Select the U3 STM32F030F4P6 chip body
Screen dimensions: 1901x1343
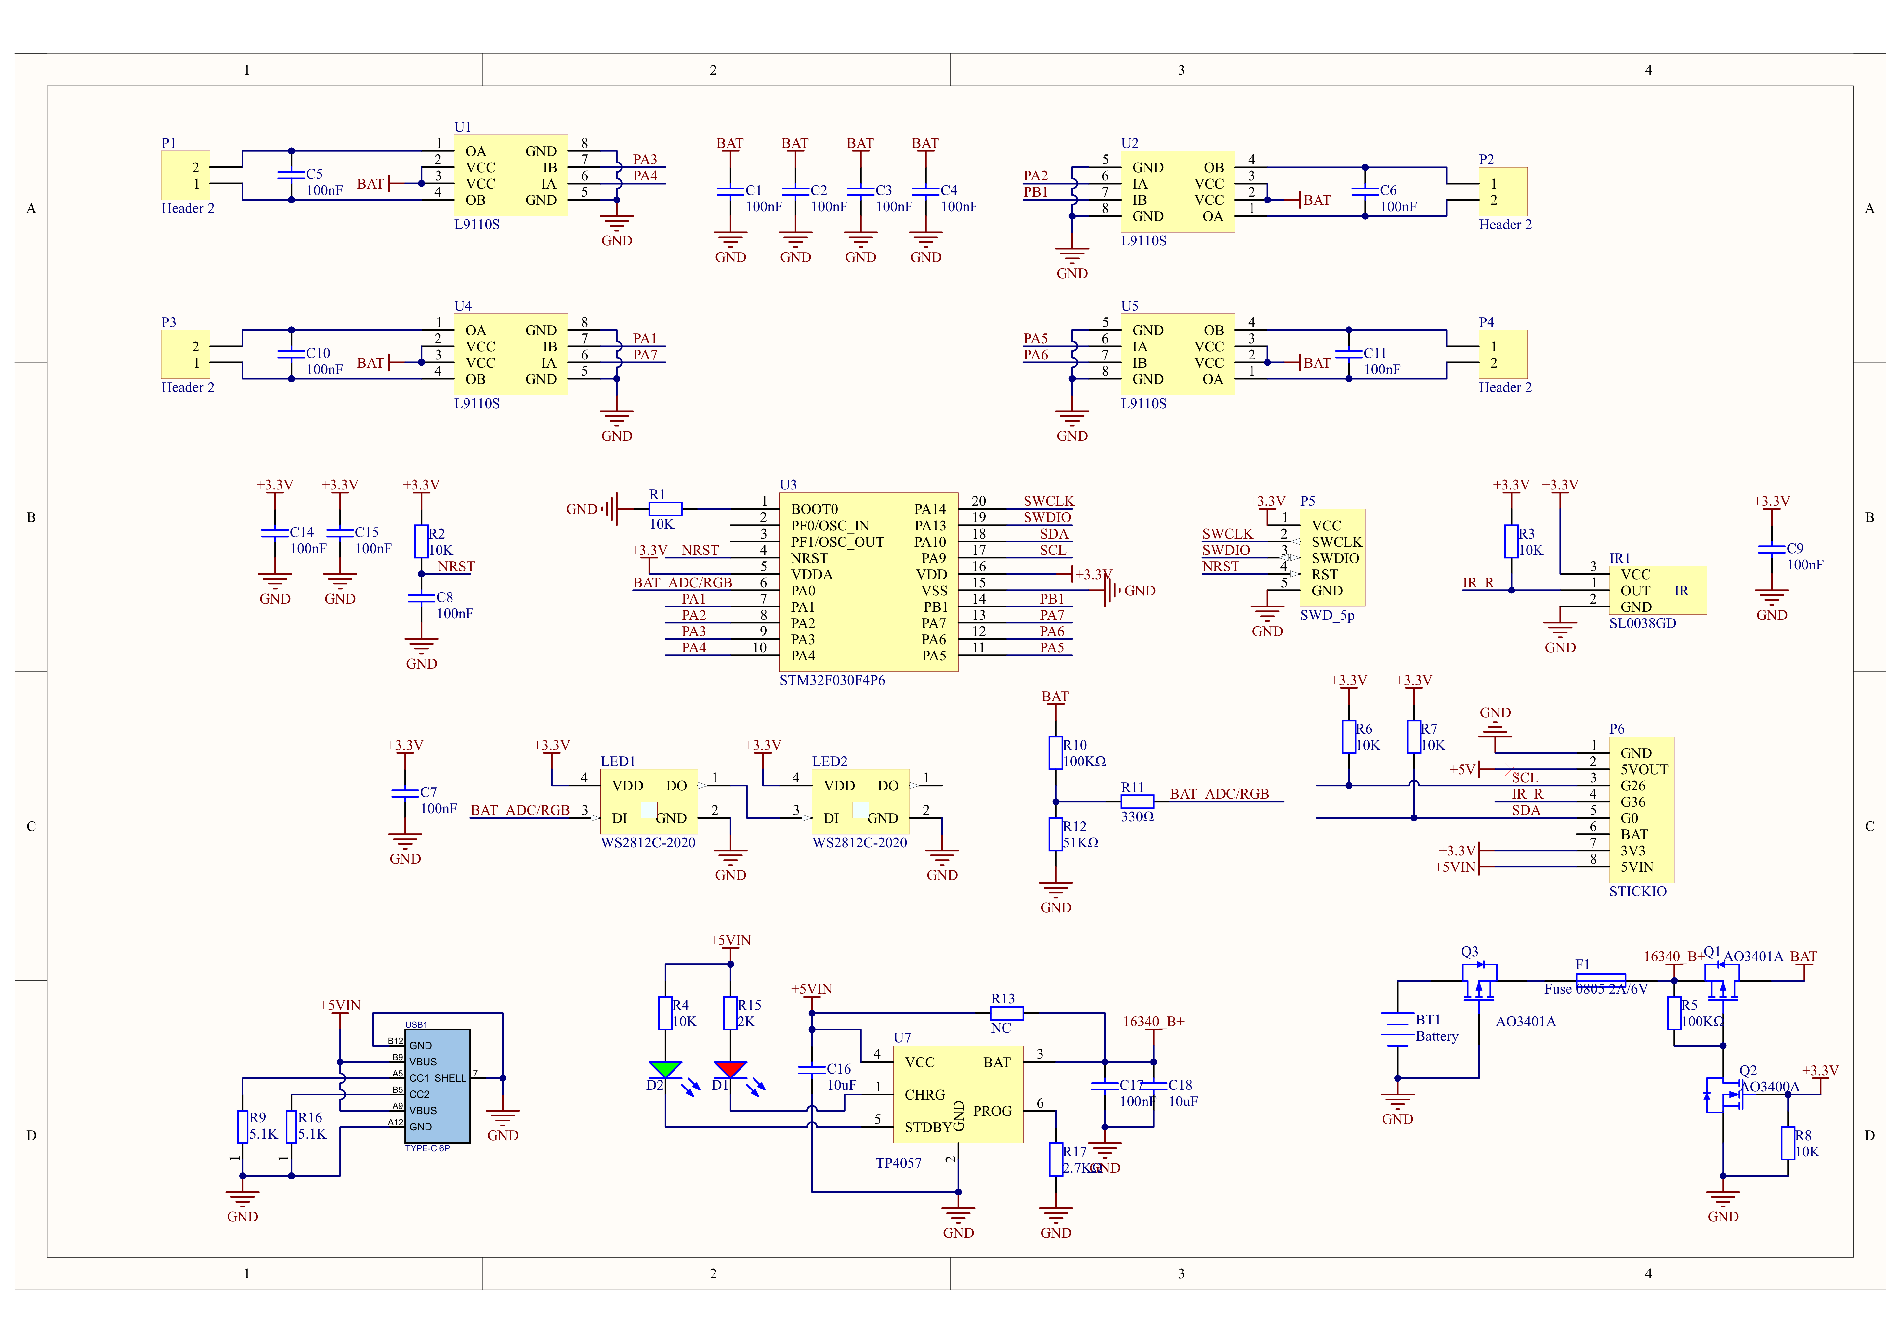point(869,582)
